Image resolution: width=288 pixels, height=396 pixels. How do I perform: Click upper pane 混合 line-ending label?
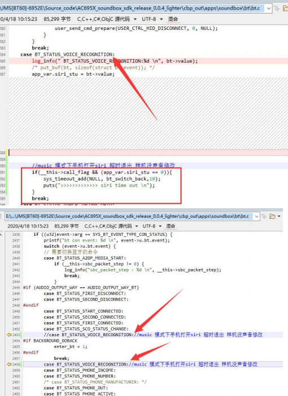pos(173,19)
